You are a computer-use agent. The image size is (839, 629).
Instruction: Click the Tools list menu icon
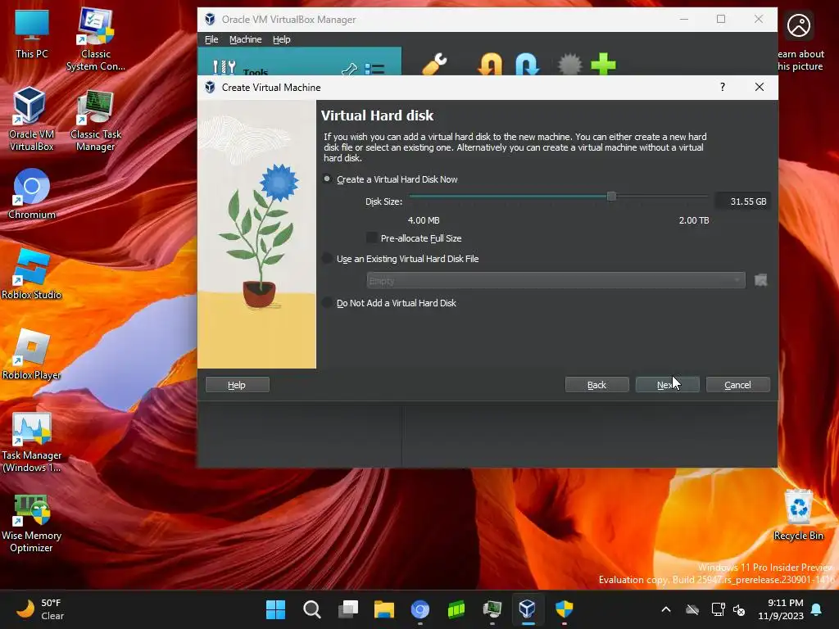[x=374, y=69]
